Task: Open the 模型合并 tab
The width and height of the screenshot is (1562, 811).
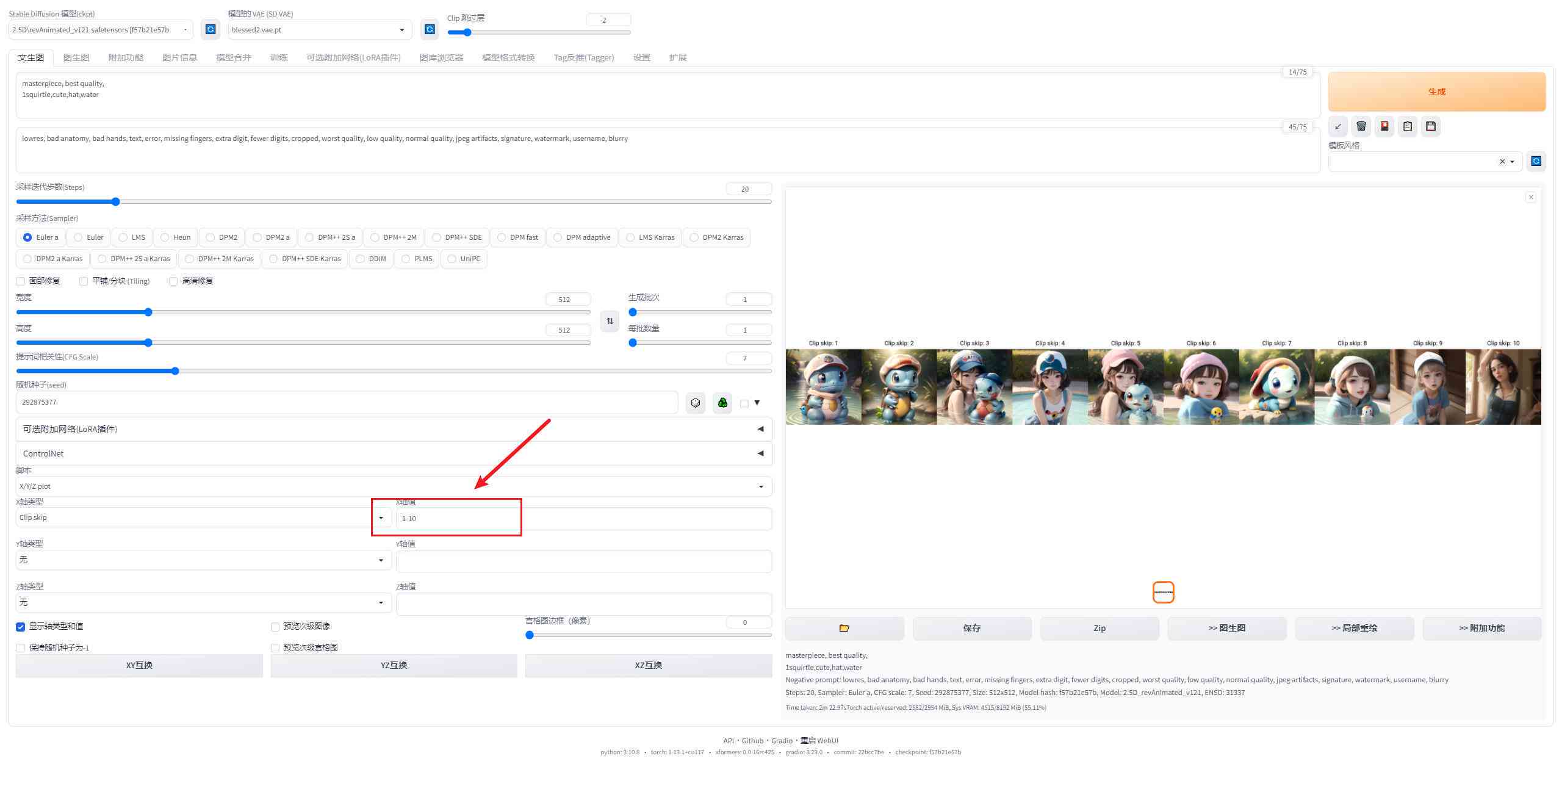Action: 234,57
